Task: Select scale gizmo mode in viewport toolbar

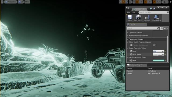Action: pos(127,2)
